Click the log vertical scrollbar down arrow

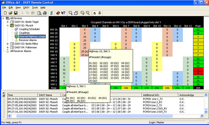206,112
